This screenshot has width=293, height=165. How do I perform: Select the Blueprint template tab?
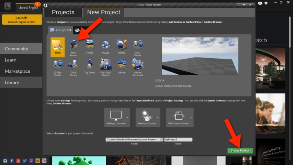pyautogui.click(x=61, y=30)
